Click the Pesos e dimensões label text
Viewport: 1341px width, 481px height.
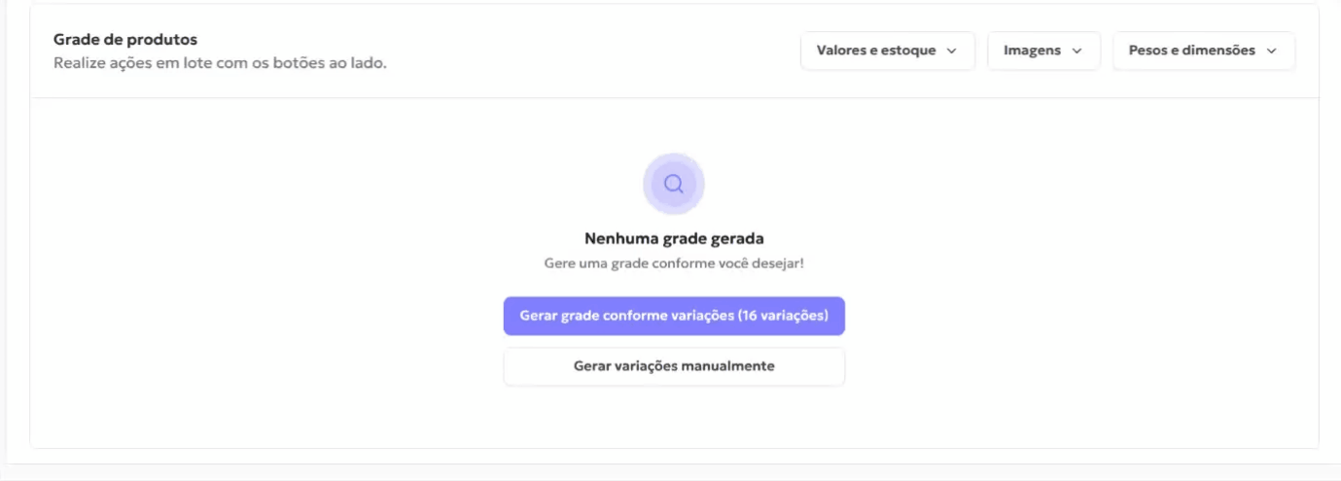1192,51
